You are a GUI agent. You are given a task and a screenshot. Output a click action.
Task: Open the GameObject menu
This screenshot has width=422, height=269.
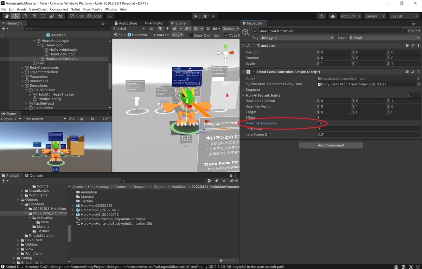click(x=38, y=9)
